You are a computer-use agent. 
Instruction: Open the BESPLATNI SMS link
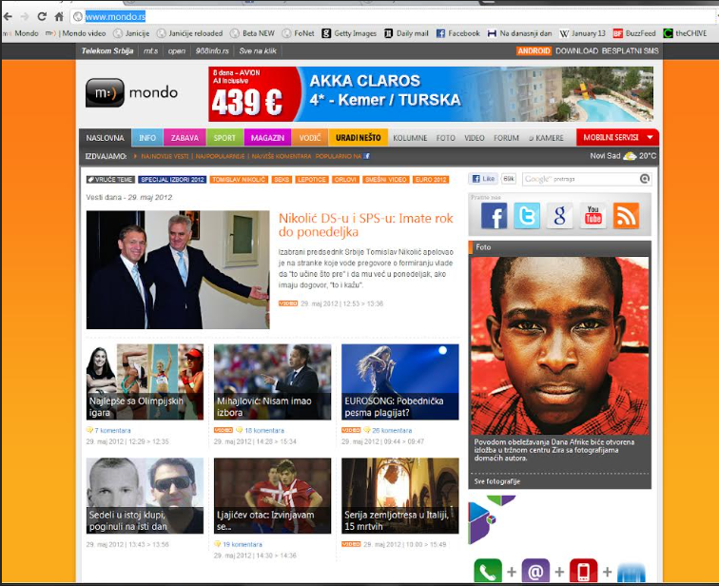[630, 51]
